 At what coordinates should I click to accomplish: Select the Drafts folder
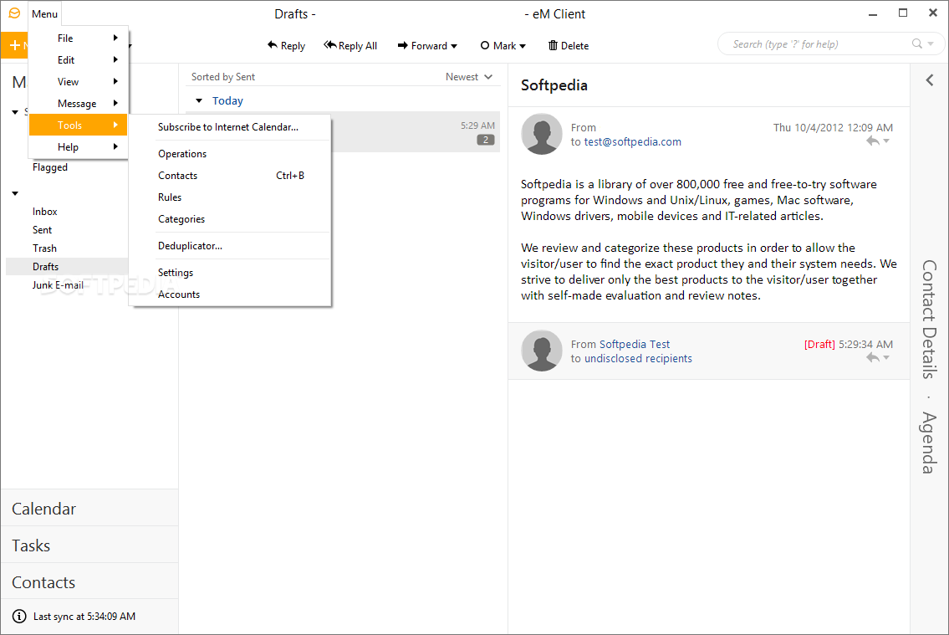(67, 266)
